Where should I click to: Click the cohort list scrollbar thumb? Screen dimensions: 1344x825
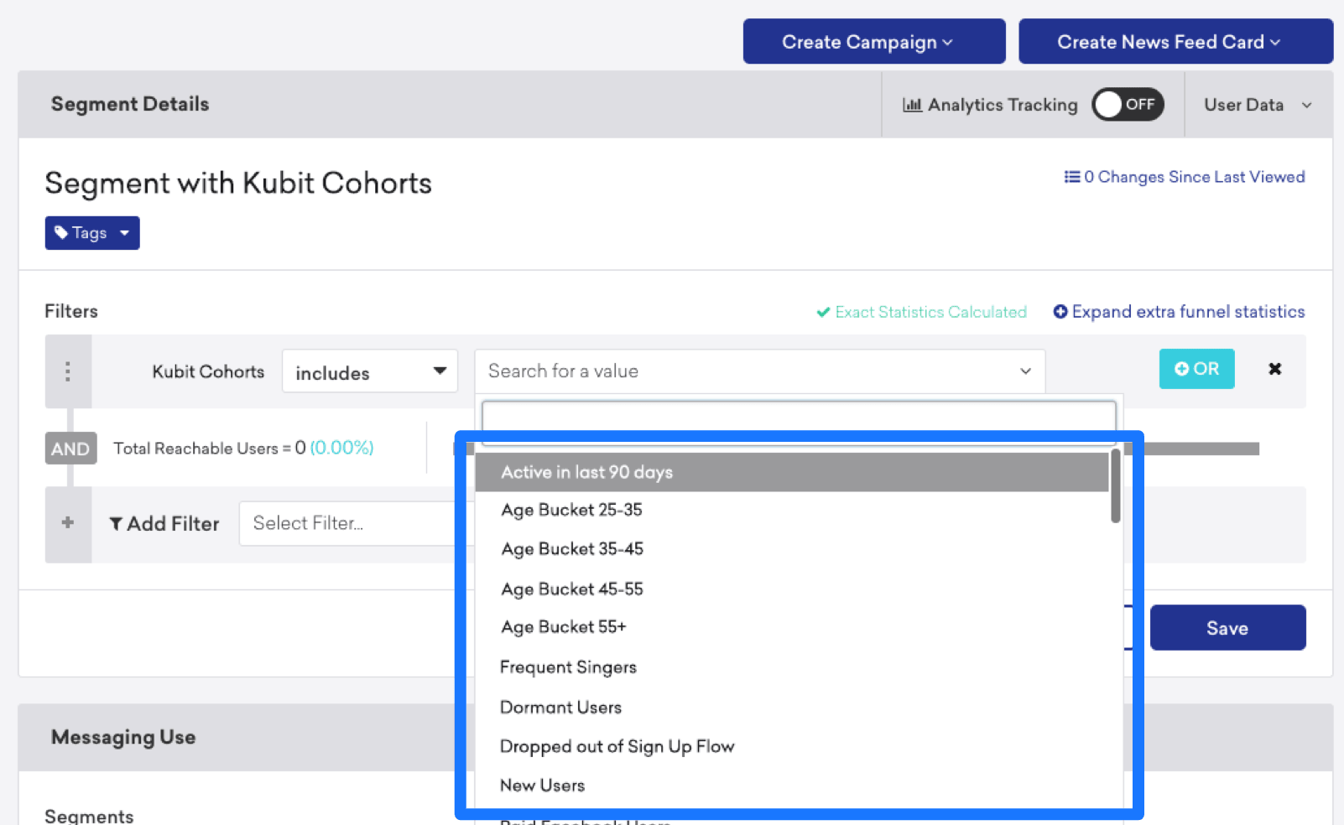pos(1115,486)
